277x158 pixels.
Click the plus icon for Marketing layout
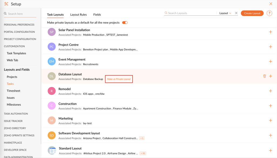(271, 120)
